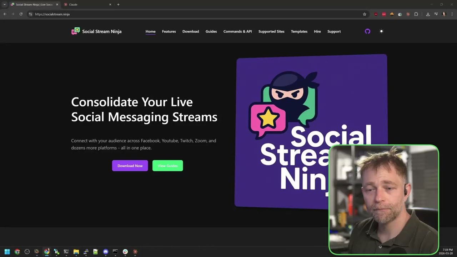
Task: Open the Claude app in the taskbar
Action: [x=135, y=252]
